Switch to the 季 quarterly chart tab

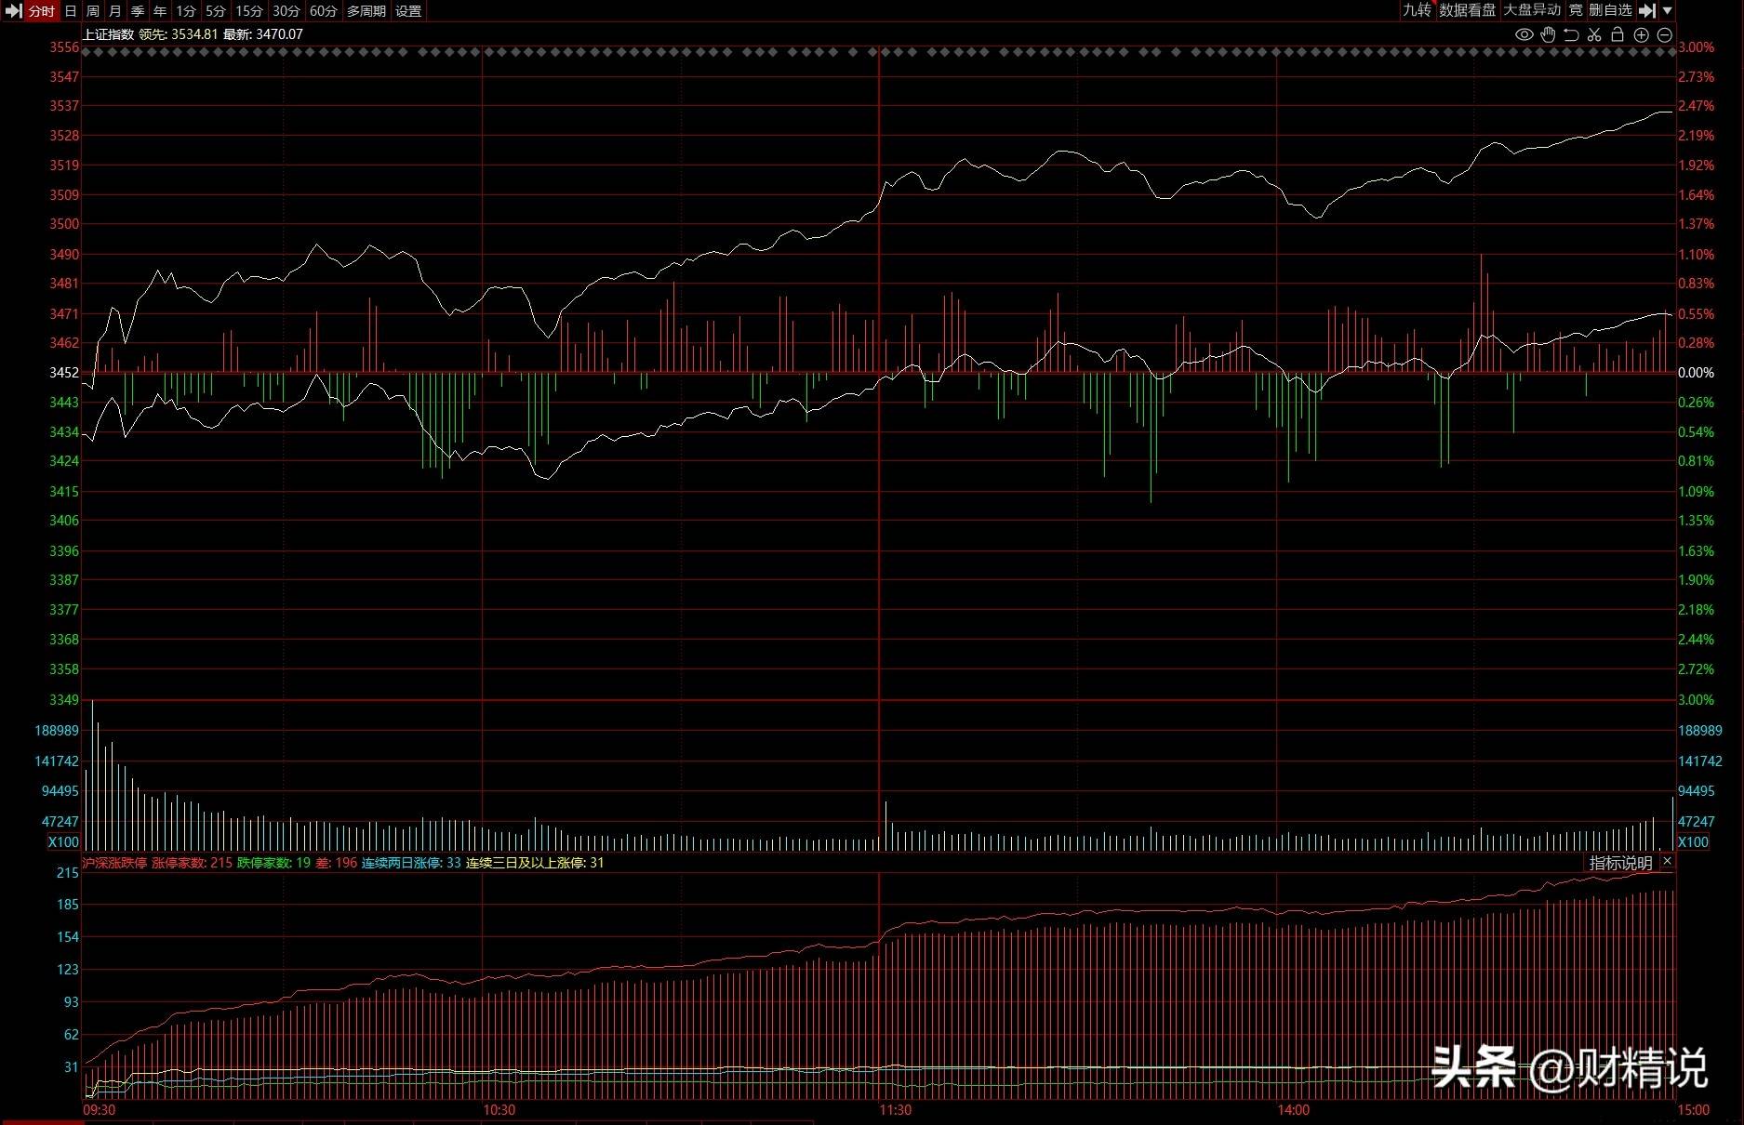(x=138, y=11)
